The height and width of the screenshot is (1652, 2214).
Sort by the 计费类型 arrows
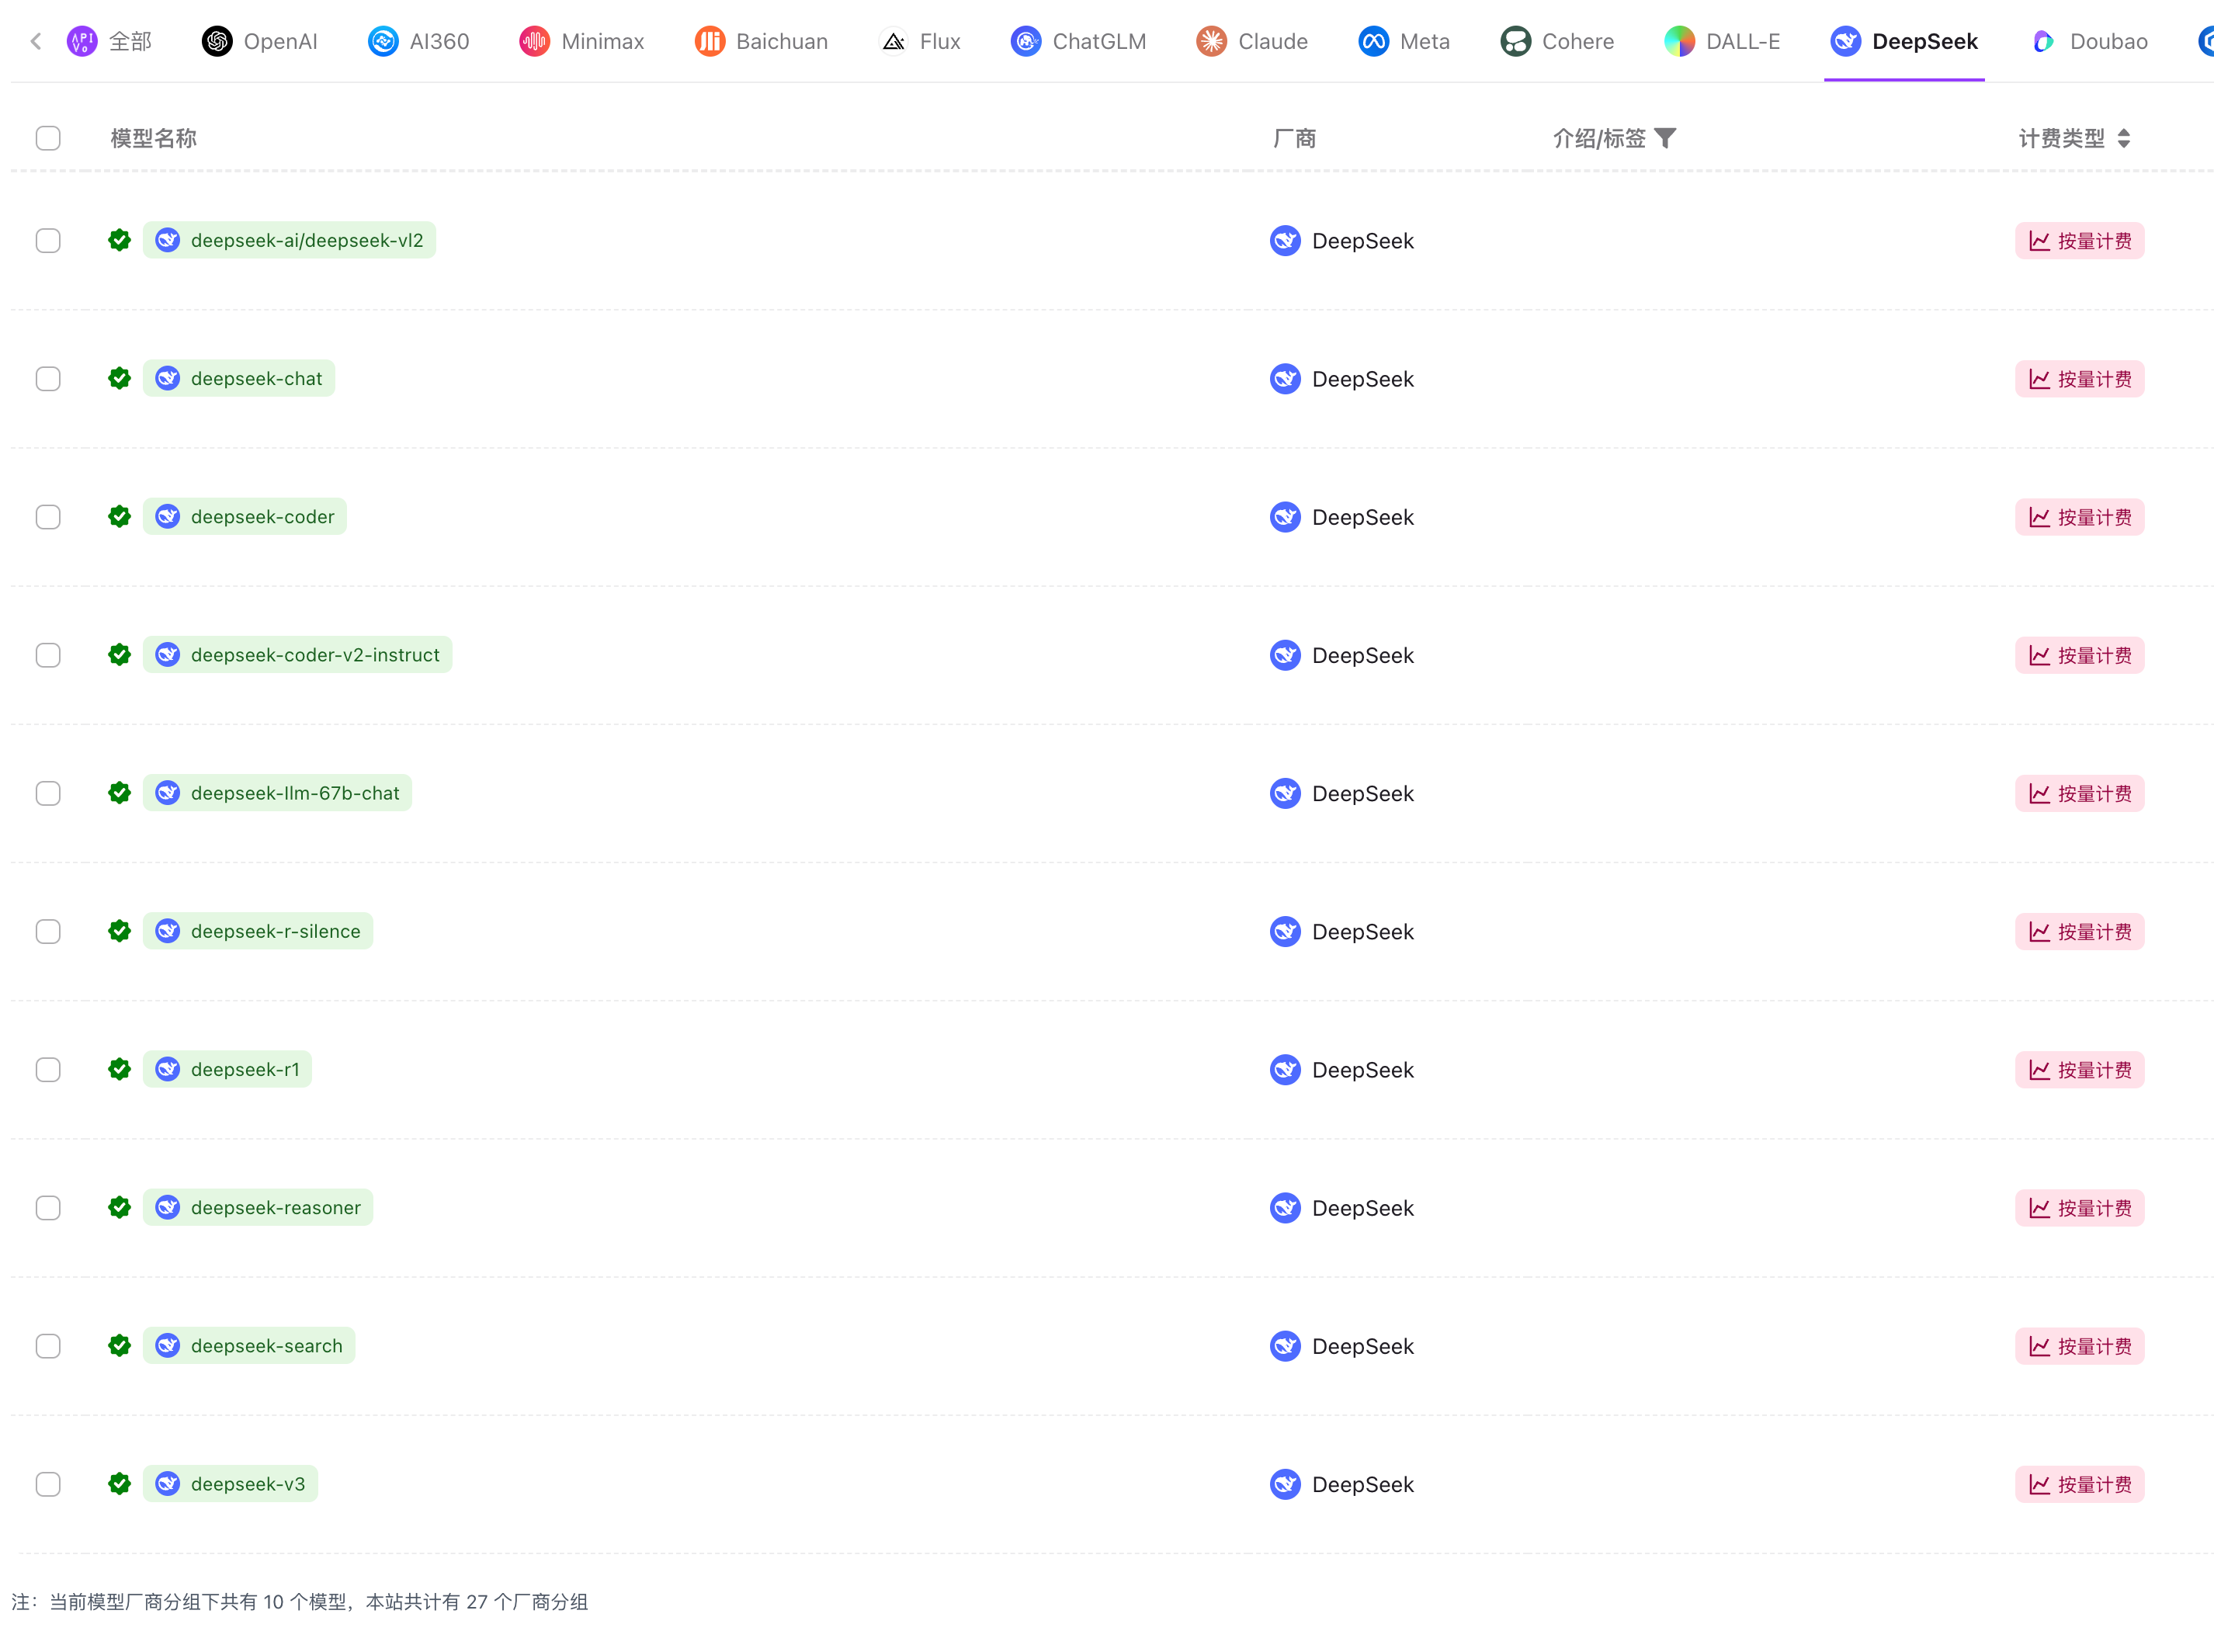pyautogui.click(x=2123, y=138)
